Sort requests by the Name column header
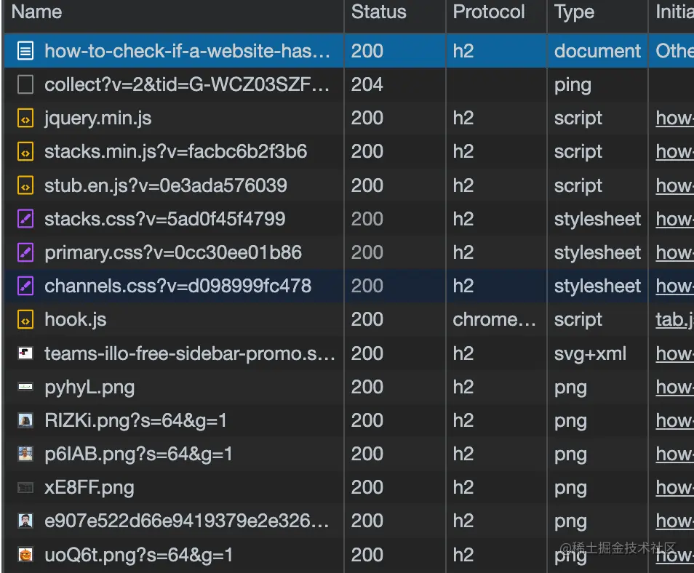Viewport: 694px width, 573px height. (x=36, y=12)
